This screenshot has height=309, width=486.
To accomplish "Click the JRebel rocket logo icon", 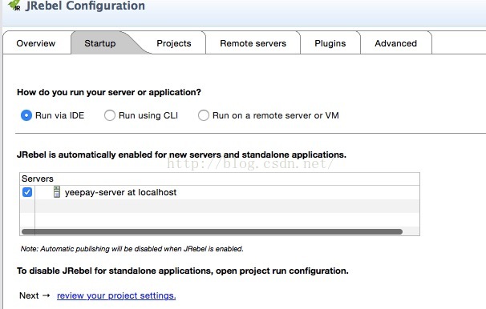I will pyautogui.click(x=14, y=6).
